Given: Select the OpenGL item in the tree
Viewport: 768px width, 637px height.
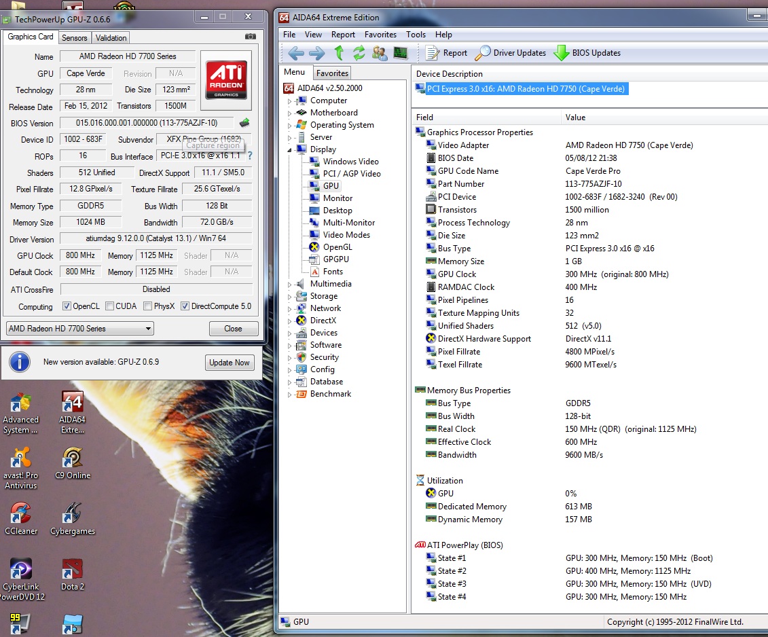Looking at the screenshot, I should (x=337, y=247).
